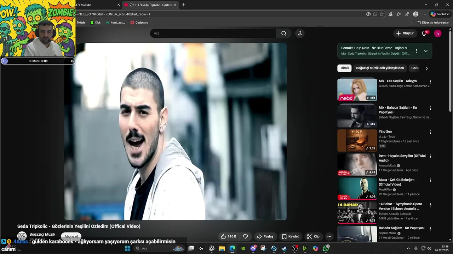This screenshot has height=254, width=453.
Task: Open Windows Start menu
Action: click(127, 248)
